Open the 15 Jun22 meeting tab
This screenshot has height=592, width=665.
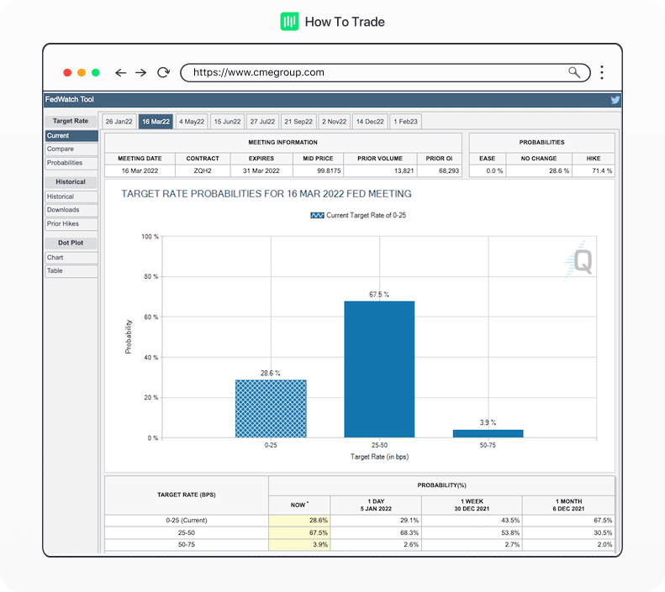tap(227, 122)
